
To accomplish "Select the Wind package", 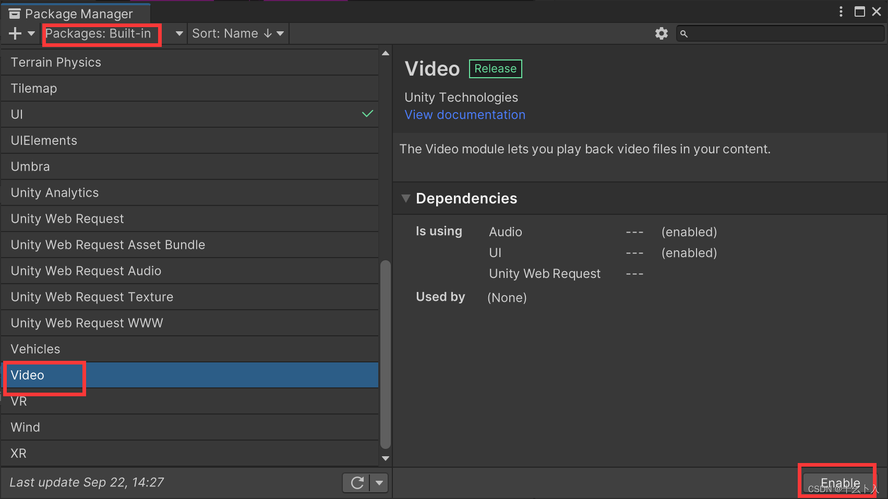I will (x=190, y=427).
